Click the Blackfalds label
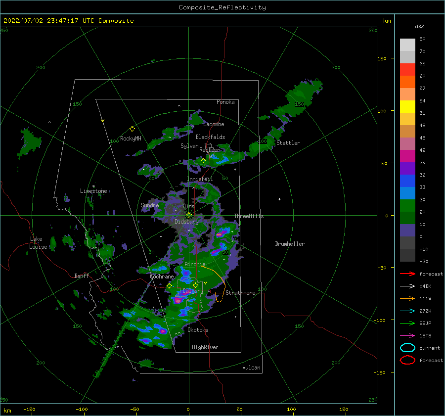 (210, 137)
